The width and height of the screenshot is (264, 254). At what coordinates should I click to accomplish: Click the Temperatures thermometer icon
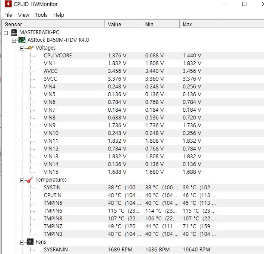(30, 180)
